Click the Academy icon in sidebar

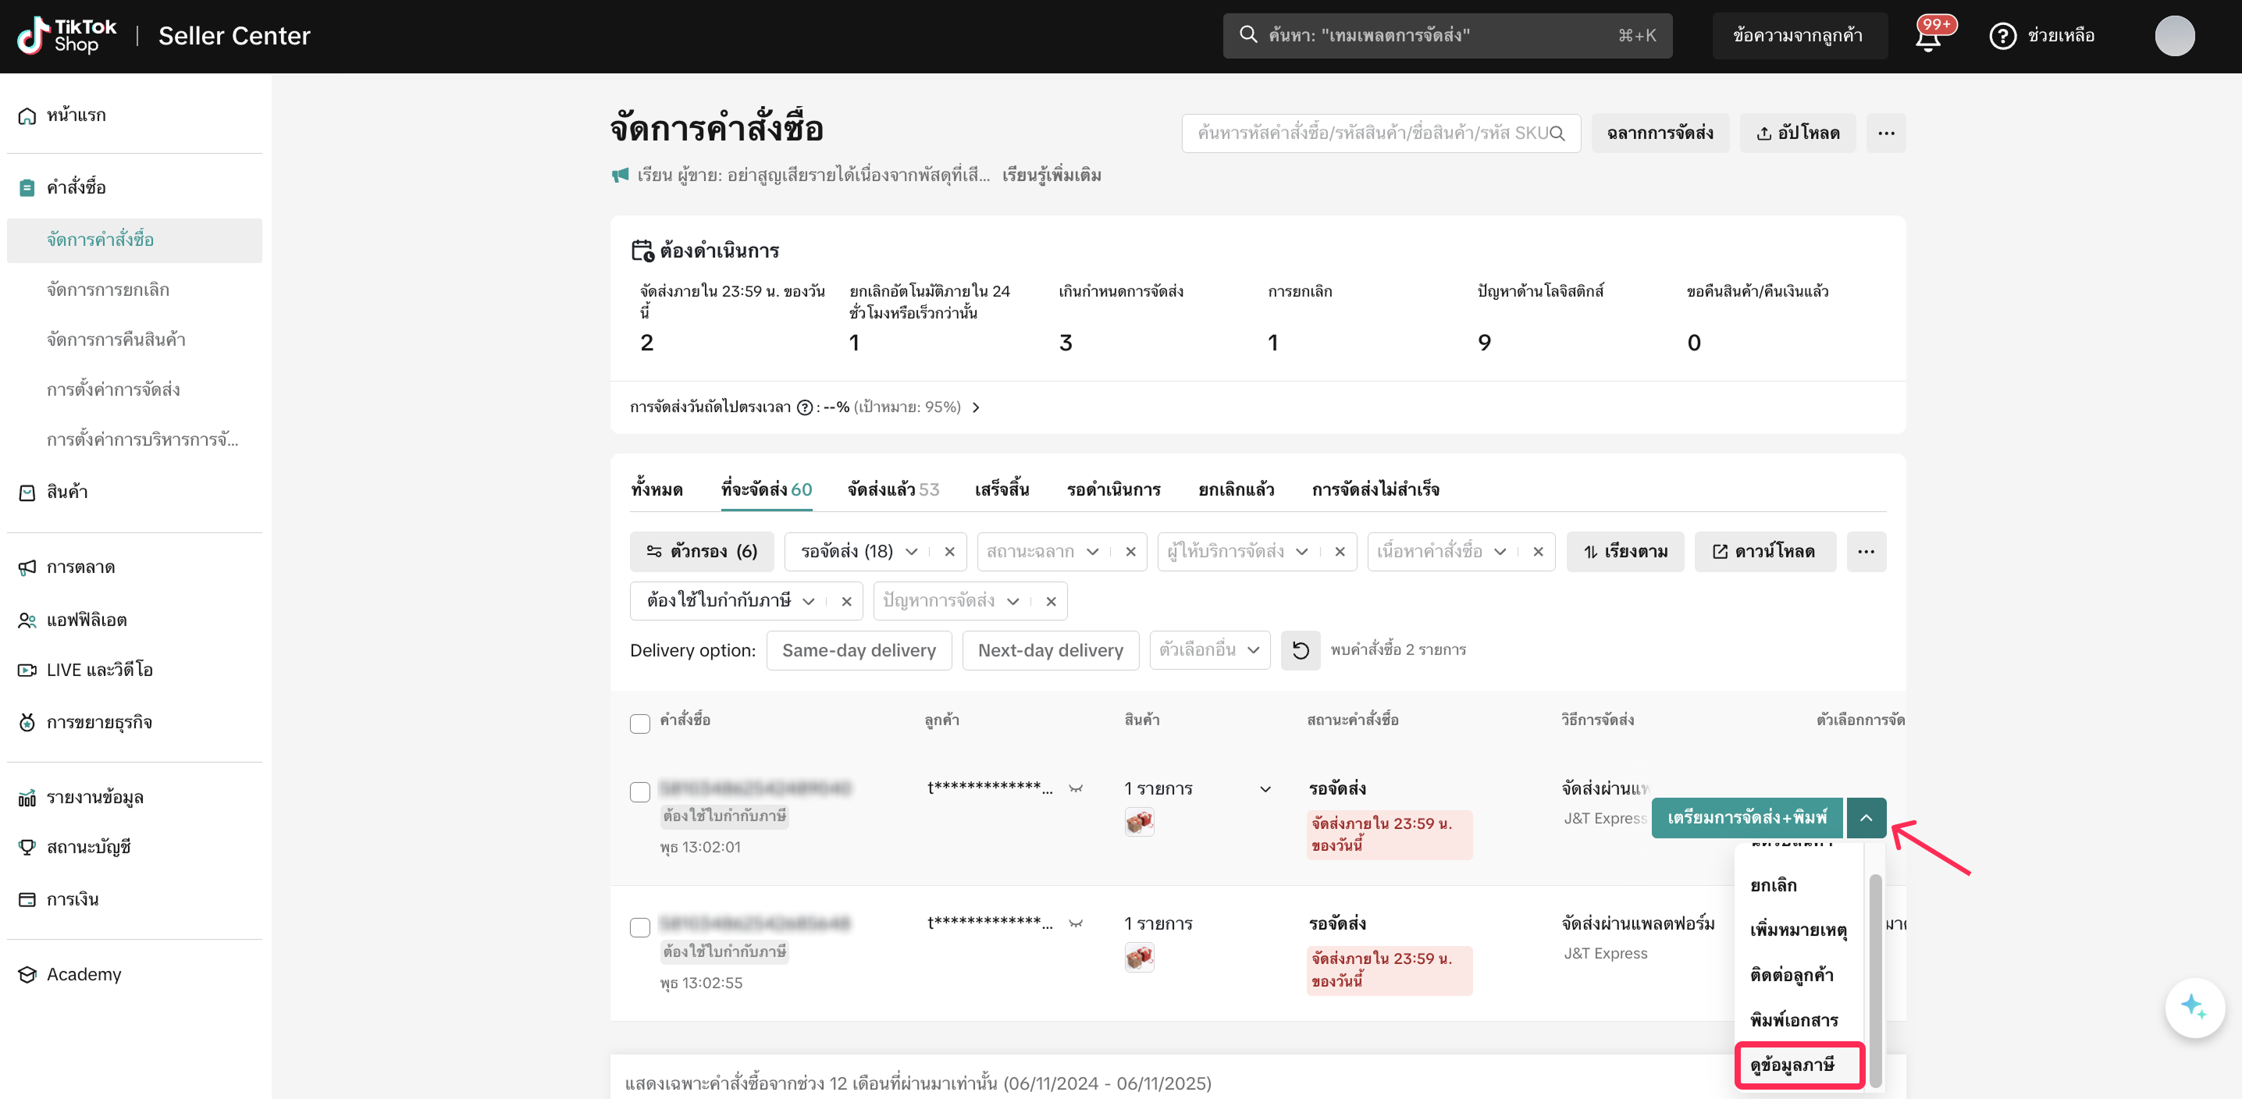pyautogui.click(x=27, y=975)
